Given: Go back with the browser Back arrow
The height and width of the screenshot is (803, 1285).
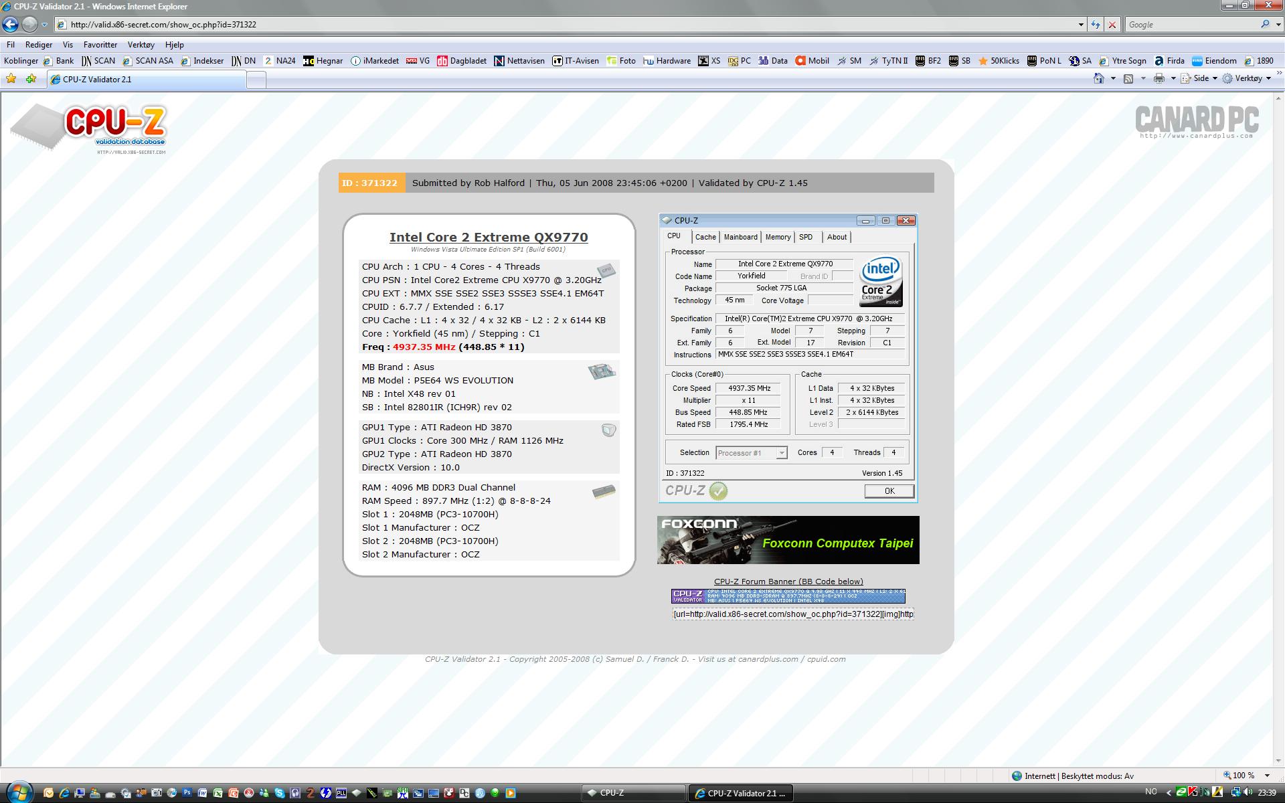Looking at the screenshot, I should click(x=9, y=25).
